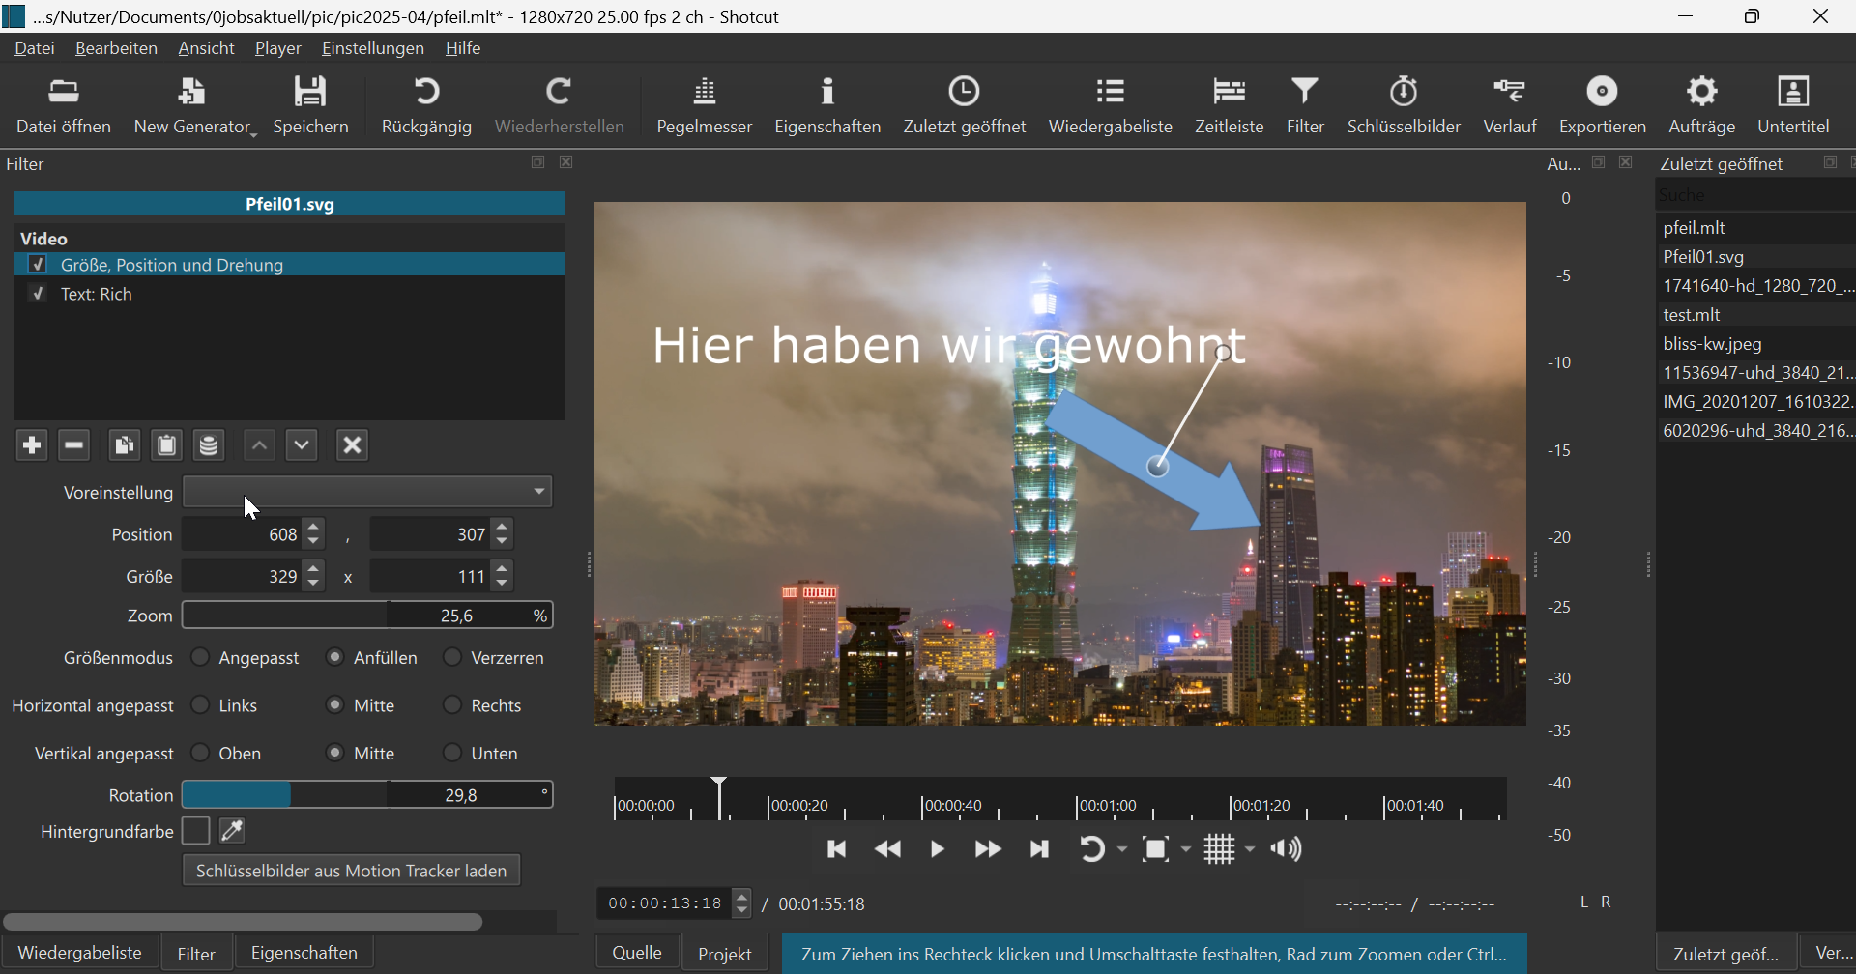Image resolution: width=1856 pixels, height=974 pixels.
Task: Uncheck the Größe, Position und Drehung filter
Action: point(39,265)
